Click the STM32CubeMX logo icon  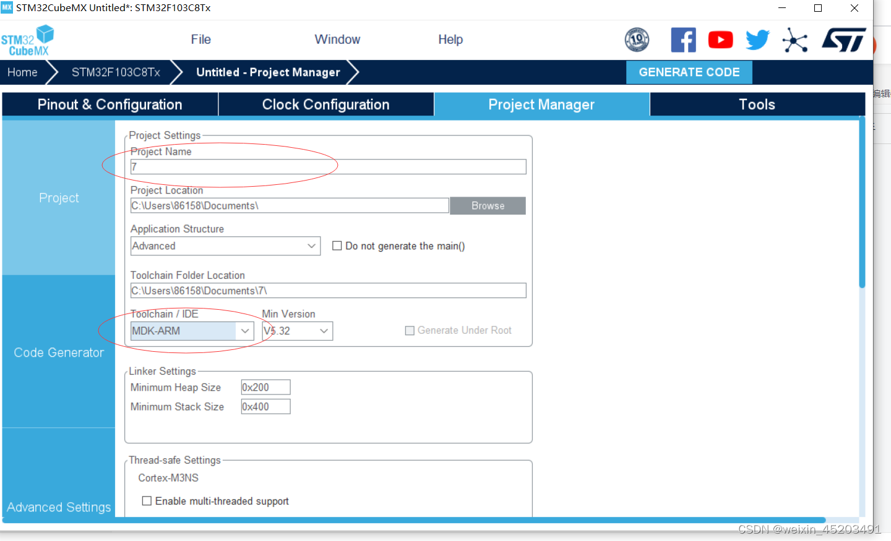pos(28,41)
